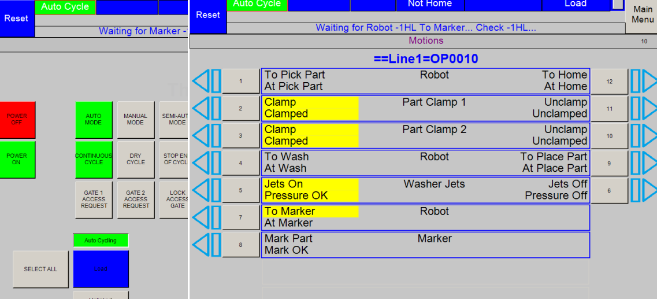
Task: Select step button 3 for Part Clamp 2 Clamp
Action: (x=240, y=135)
